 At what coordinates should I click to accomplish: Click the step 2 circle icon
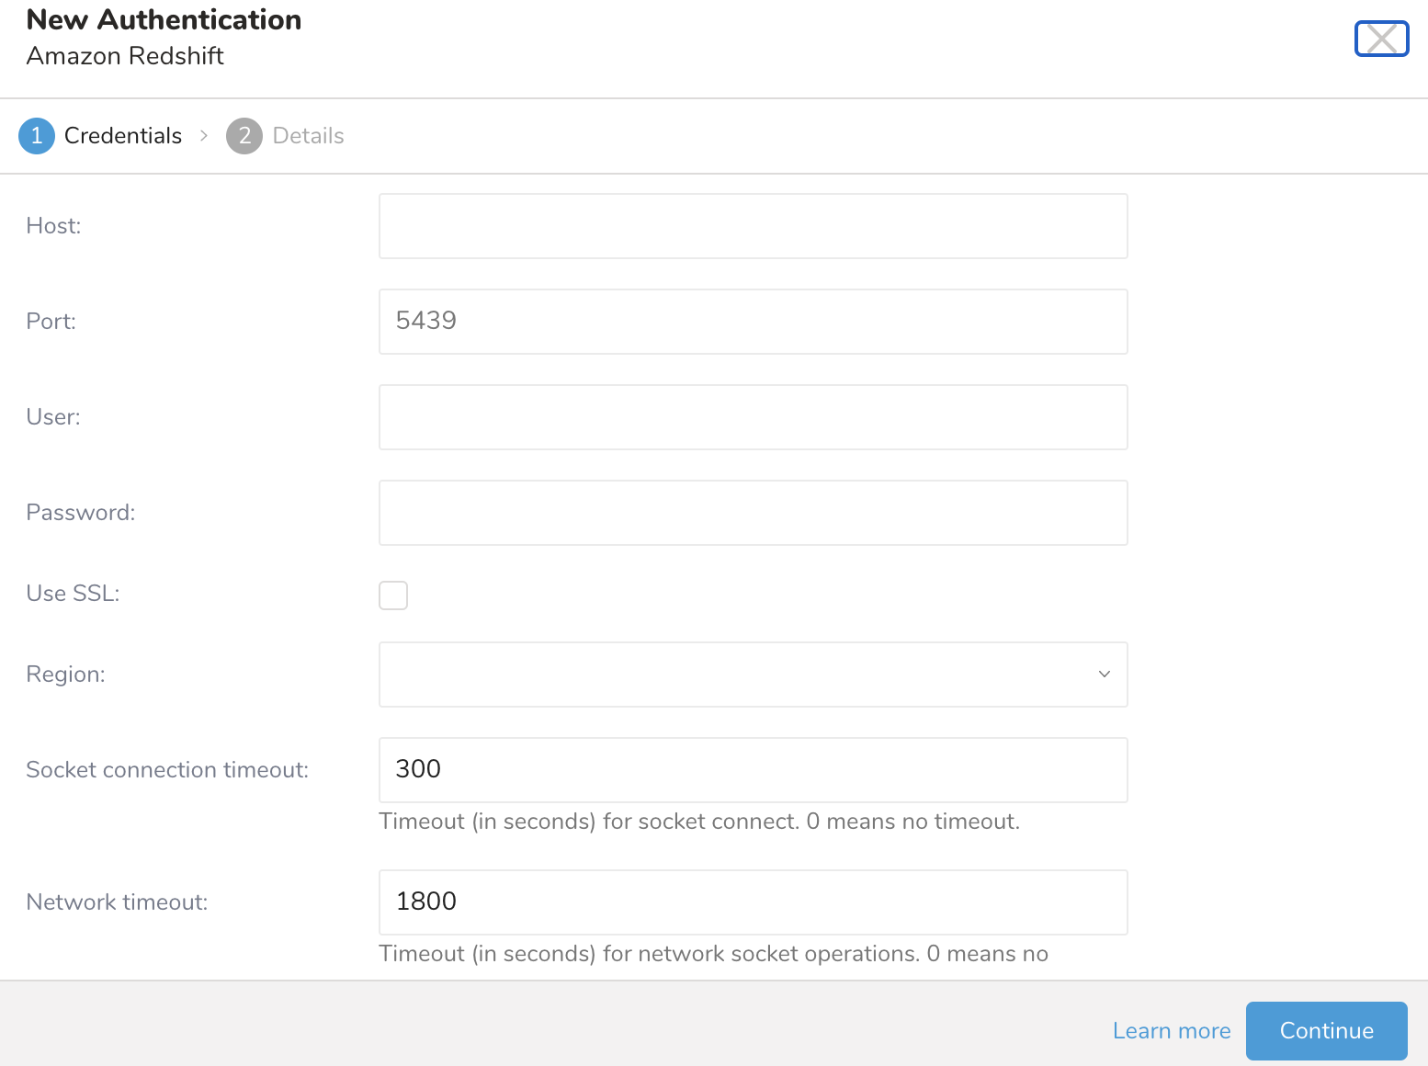pos(244,136)
